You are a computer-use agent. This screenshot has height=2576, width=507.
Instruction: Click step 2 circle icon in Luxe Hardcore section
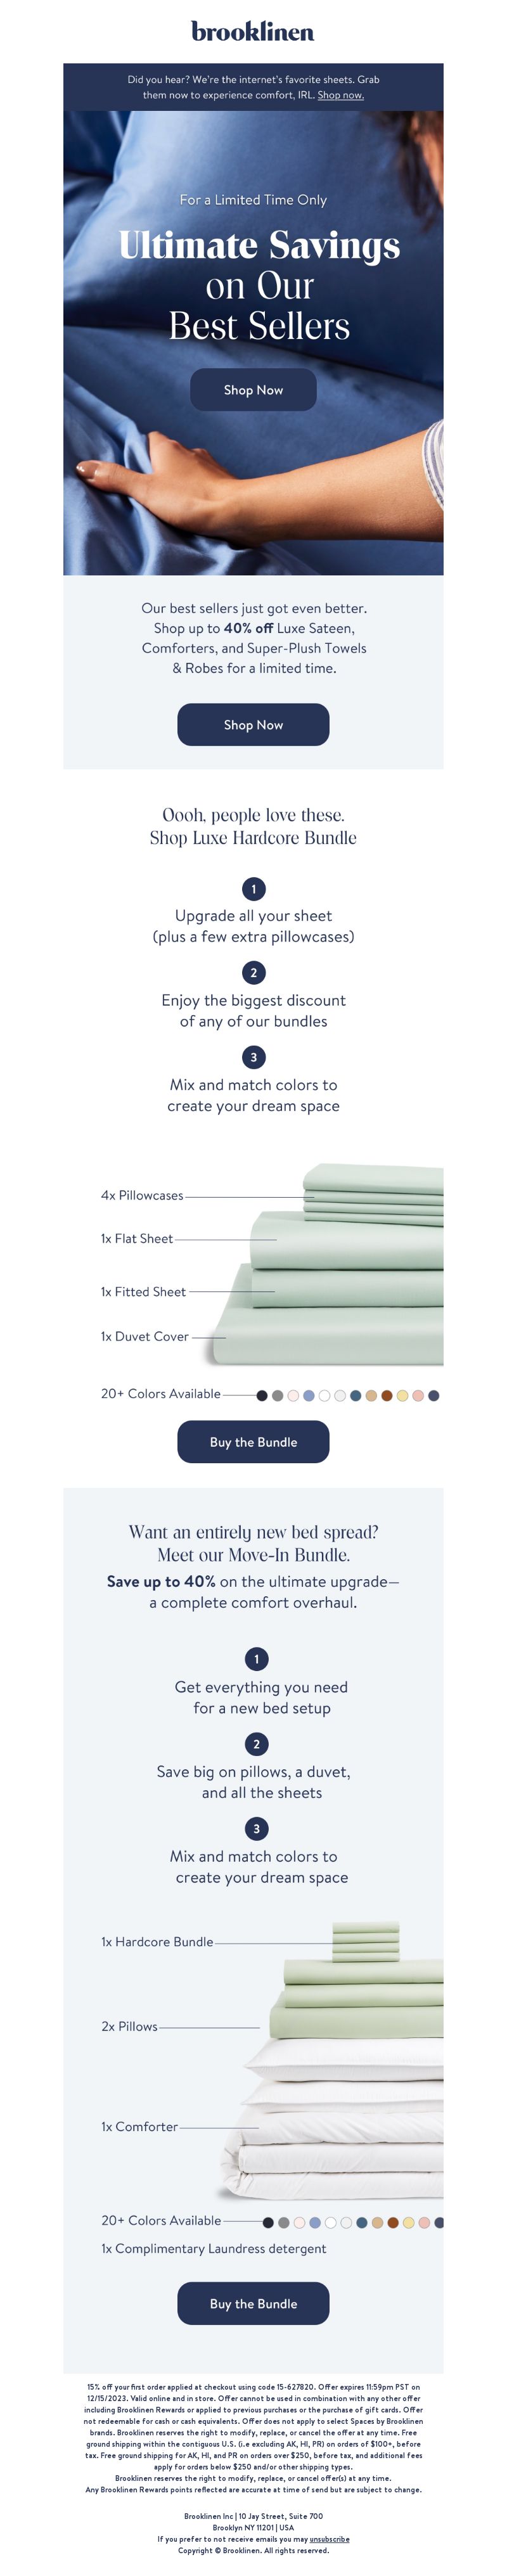[x=253, y=972]
